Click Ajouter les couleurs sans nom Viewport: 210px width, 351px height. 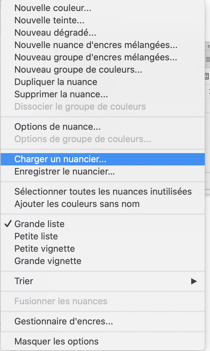77,204
